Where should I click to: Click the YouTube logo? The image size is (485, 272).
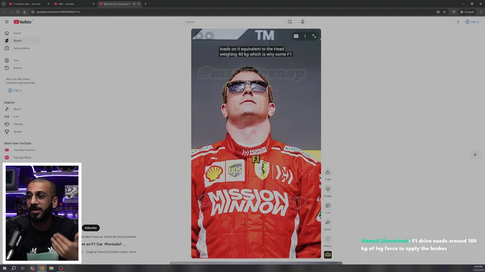[x=23, y=22]
